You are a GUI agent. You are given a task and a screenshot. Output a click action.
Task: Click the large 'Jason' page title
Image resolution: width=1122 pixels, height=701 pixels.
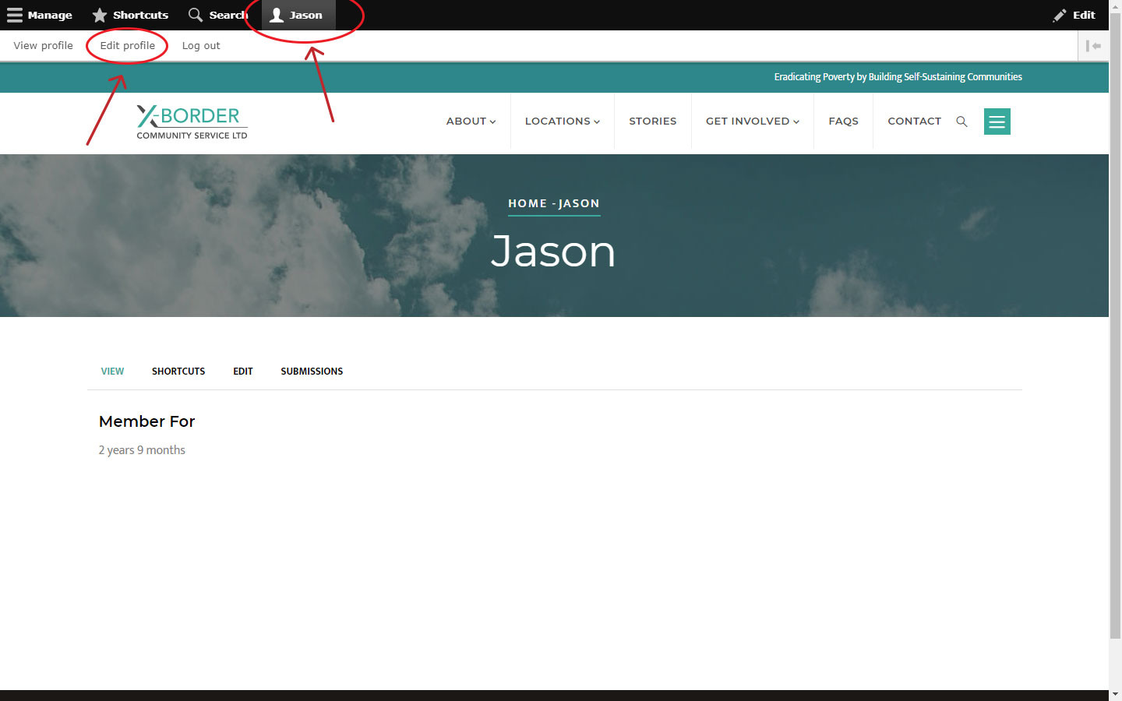553,252
